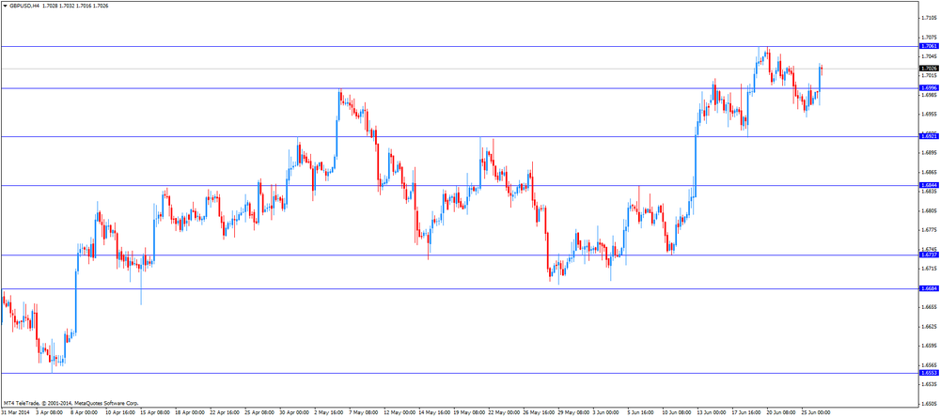Select the 1.6737 horizontal line price label
The width and height of the screenshot is (940, 417).
928,255
